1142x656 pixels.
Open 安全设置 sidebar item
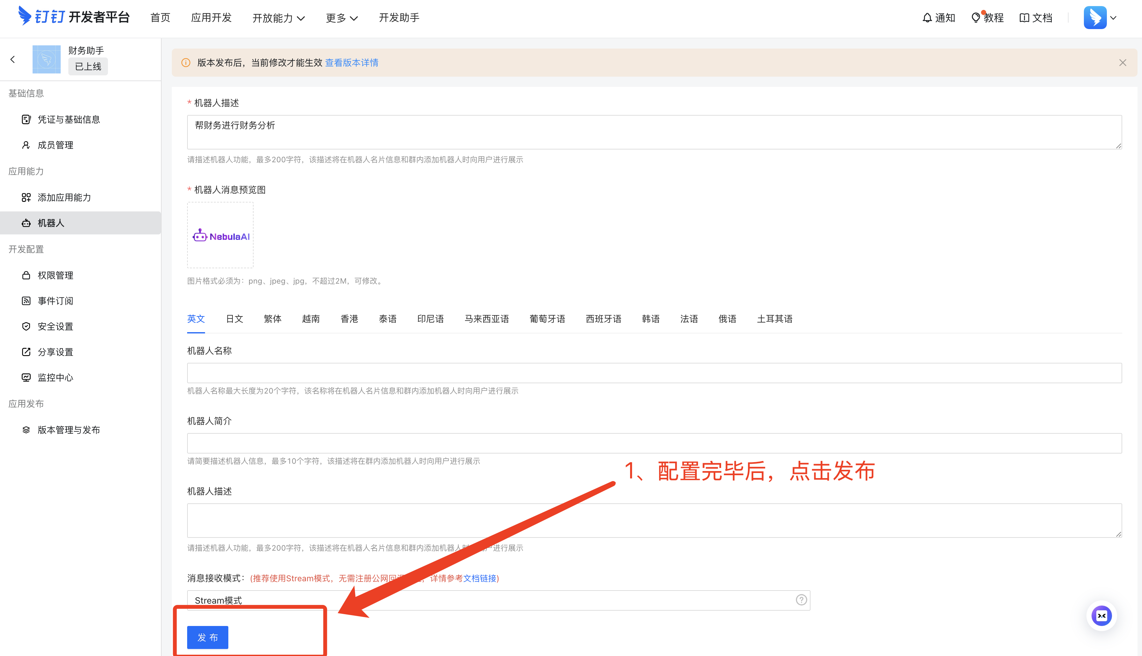pyautogui.click(x=55, y=326)
